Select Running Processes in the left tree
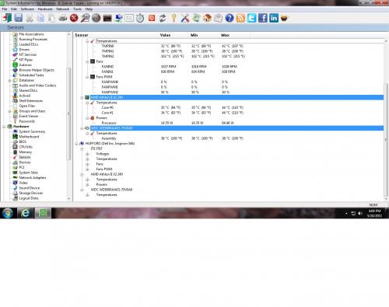 pos(33,39)
